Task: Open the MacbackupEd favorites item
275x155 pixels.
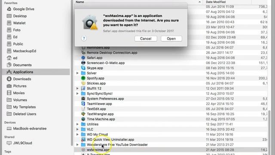Action: click(x=21, y=51)
